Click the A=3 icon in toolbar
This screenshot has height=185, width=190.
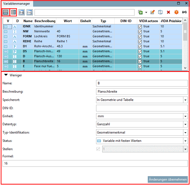point(184,12)
